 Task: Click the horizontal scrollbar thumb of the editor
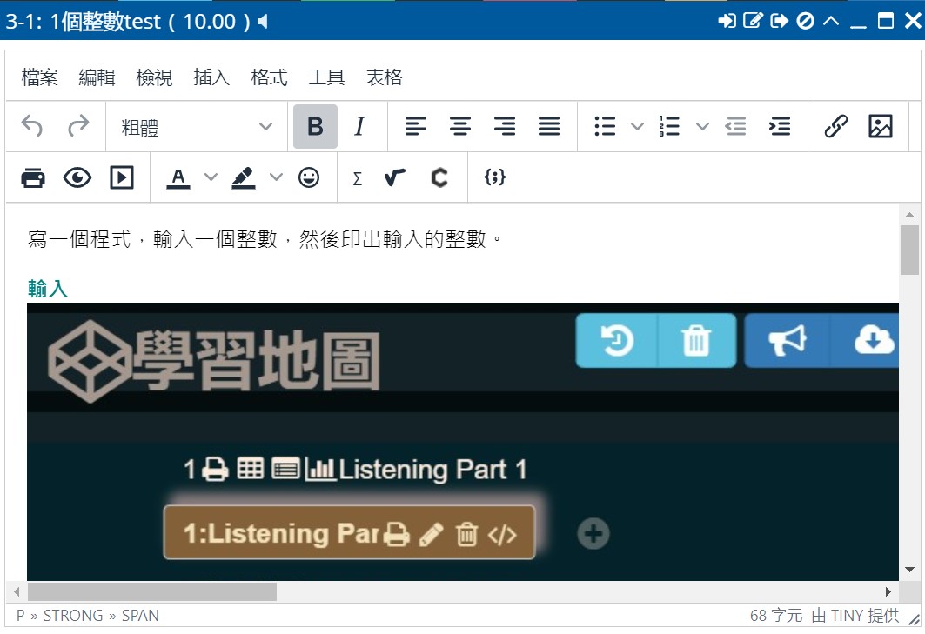tap(152, 591)
